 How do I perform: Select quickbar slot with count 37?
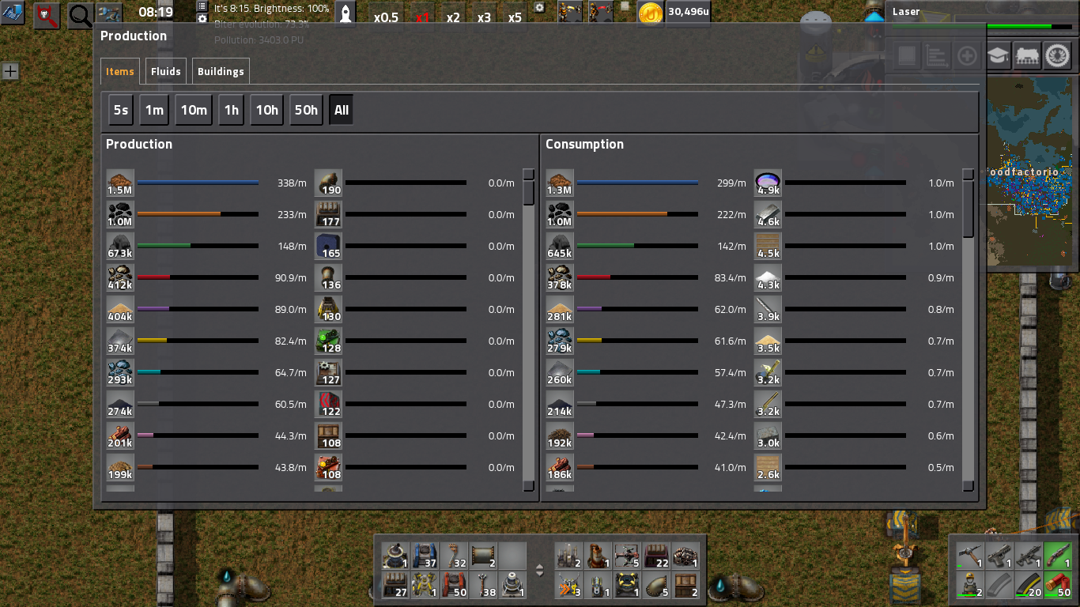[424, 556]
